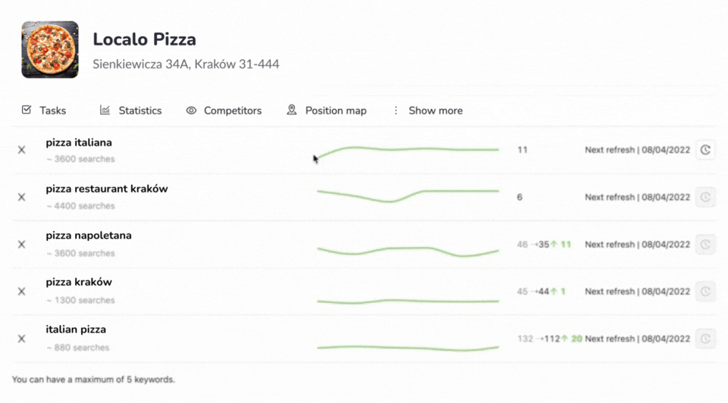Remove the italian pizza keyword
Screen dimensions: 728x403
(21, 339)
